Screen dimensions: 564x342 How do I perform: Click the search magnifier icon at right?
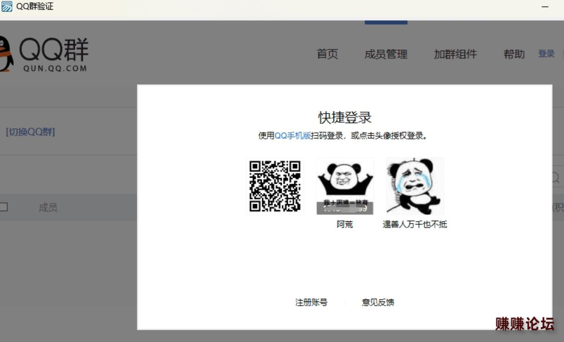tap(555, 178)
